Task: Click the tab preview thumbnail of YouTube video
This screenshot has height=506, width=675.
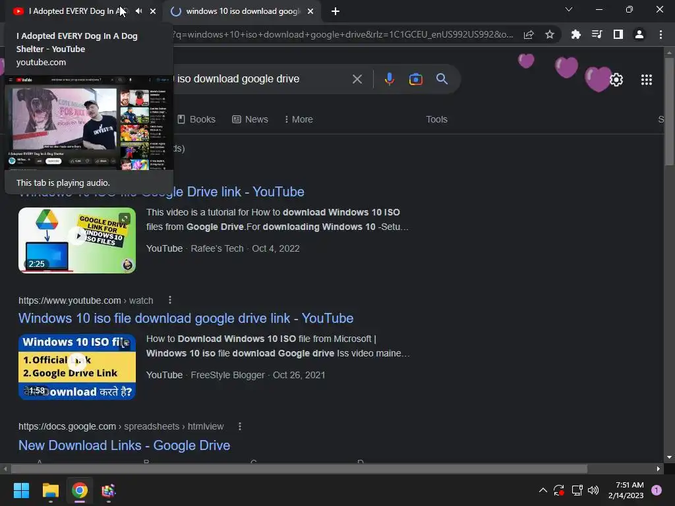Action: coord(89,123)
